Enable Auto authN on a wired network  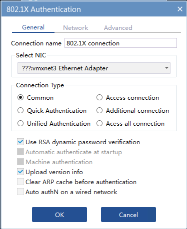[20, 192]
